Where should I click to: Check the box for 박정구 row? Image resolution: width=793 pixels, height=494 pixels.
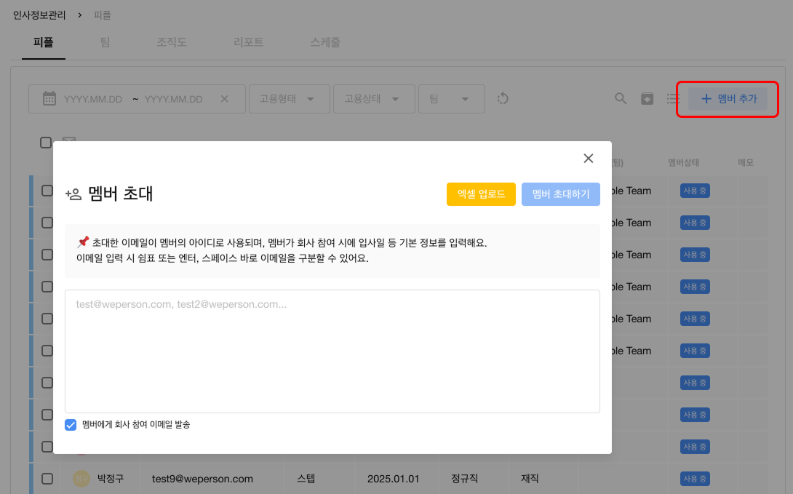pos(47,478)
